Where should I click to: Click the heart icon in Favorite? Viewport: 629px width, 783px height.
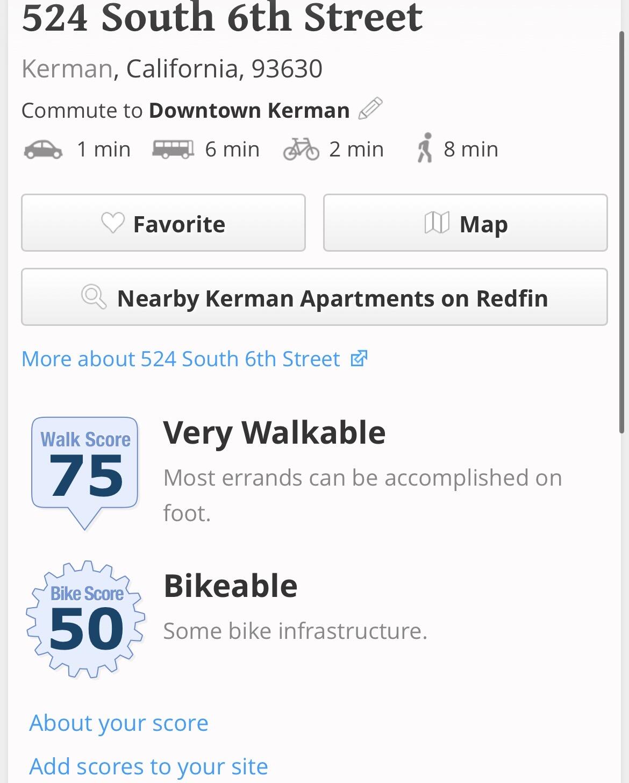(112, 223)
